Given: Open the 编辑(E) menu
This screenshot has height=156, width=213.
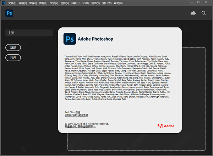Looking at the screenshot, I should 23,3.
